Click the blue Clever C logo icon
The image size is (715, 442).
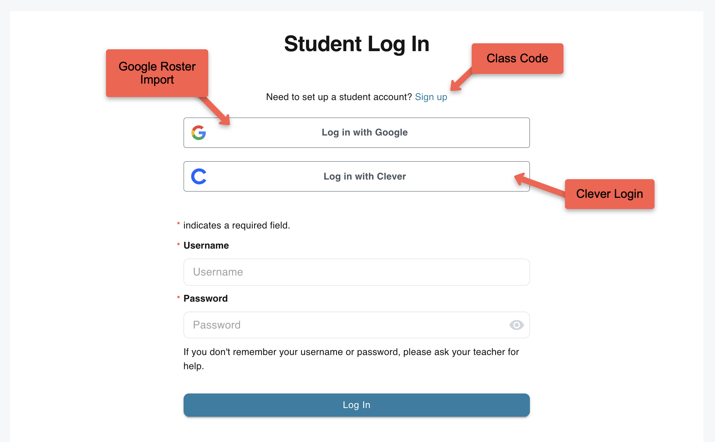(199, 176)
